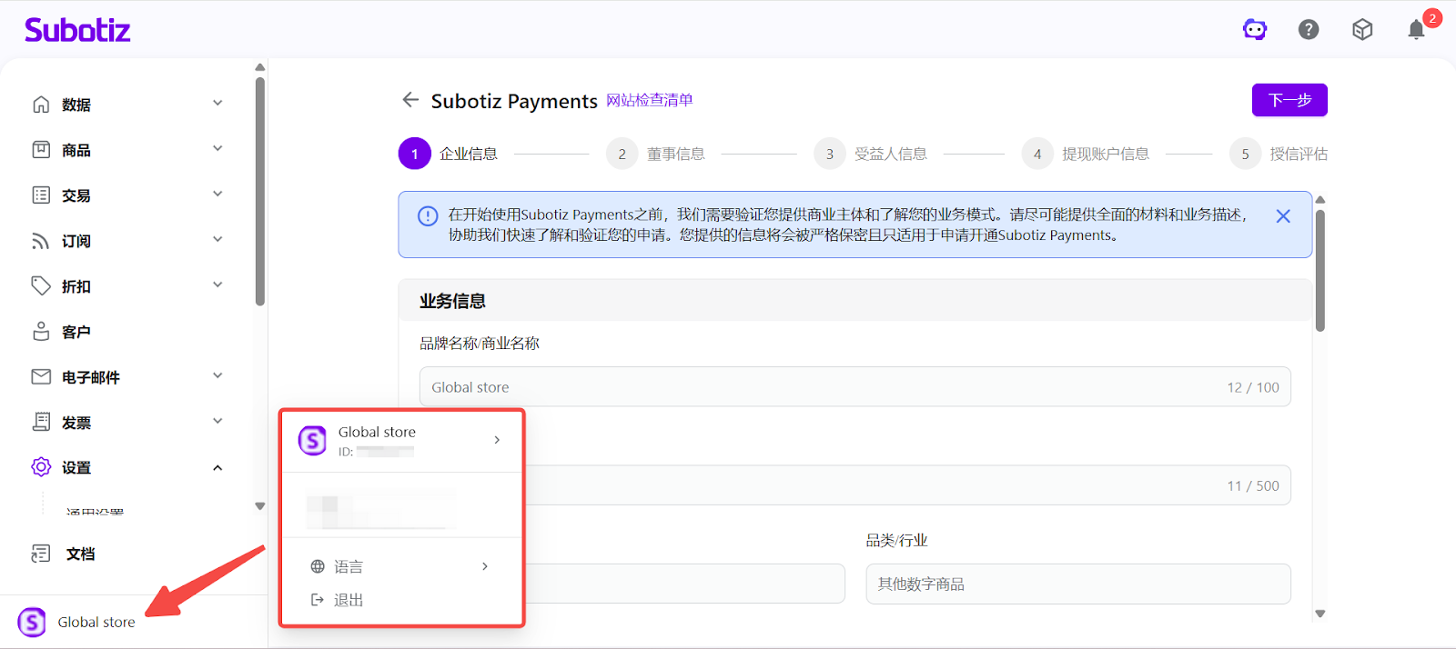Image resolution: width=1456 pixels, height=649 pixels.
Task: Click the Settings gear icon in sidebar
Action: pyautogui.click(x=41, y=467)
